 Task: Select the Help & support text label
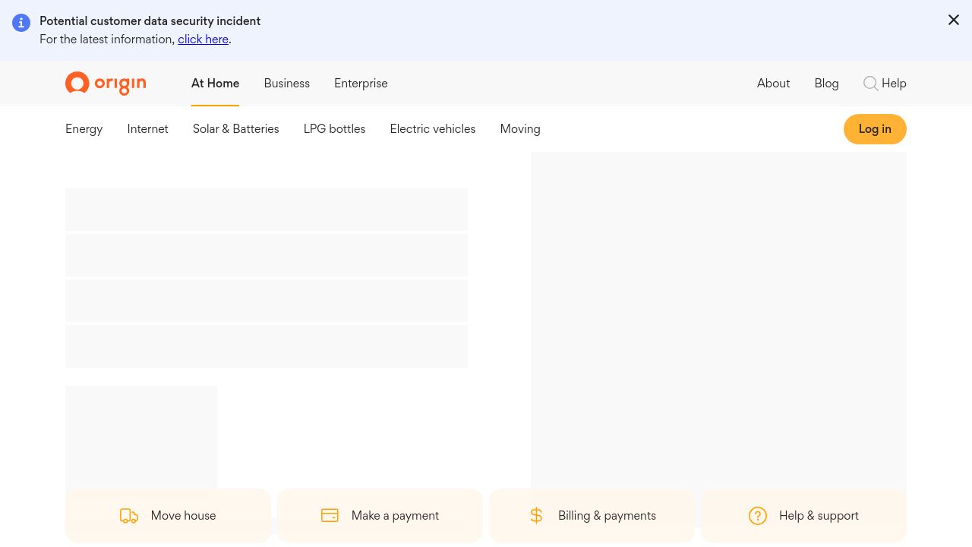point(819,516)
